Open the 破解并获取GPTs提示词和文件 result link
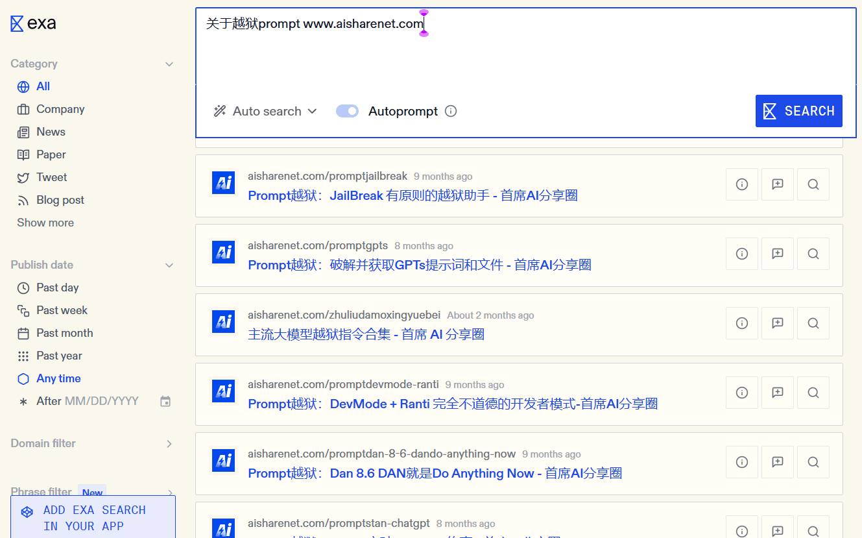 pyautogui.click(x=420, y=265)
